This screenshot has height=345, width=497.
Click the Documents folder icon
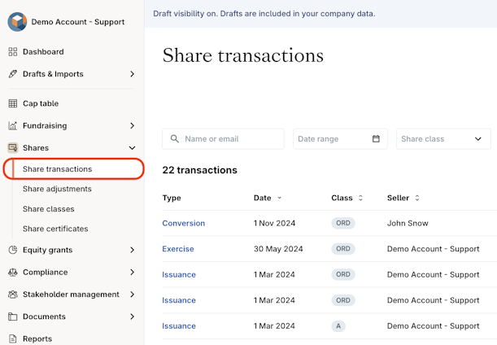[x=13, y=317]
